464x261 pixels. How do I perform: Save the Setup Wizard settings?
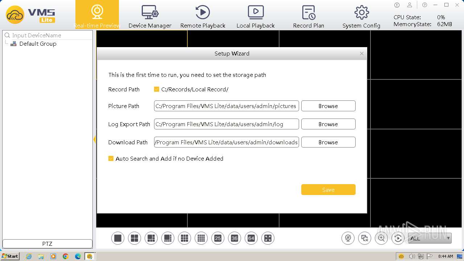pos(328,190)
